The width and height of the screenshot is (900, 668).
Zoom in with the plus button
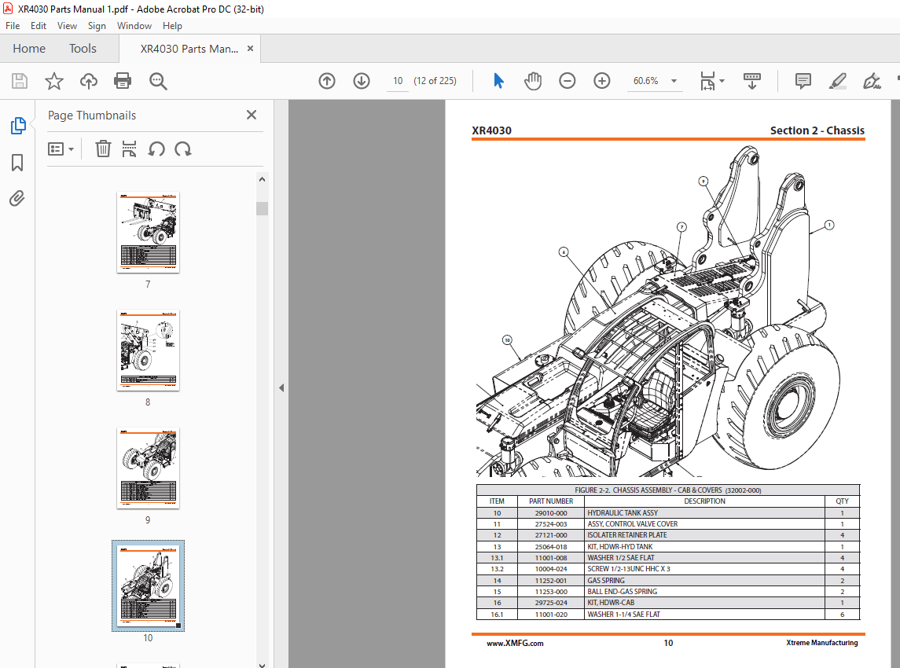point(601,81)
